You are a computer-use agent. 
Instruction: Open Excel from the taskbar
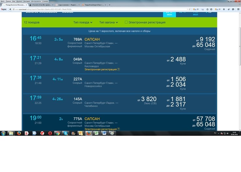(96, 133)
